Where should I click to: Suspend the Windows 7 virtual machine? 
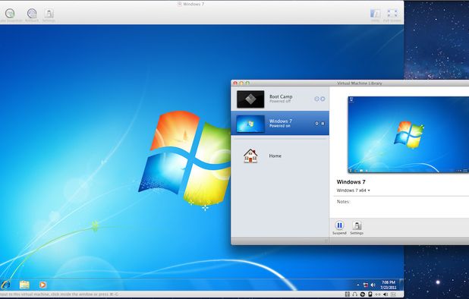click(x=339, y=228)
